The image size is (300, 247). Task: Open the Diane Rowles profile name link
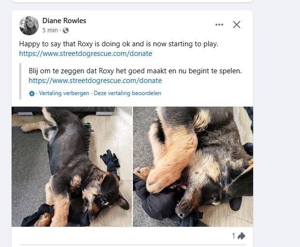coord(64,21)
